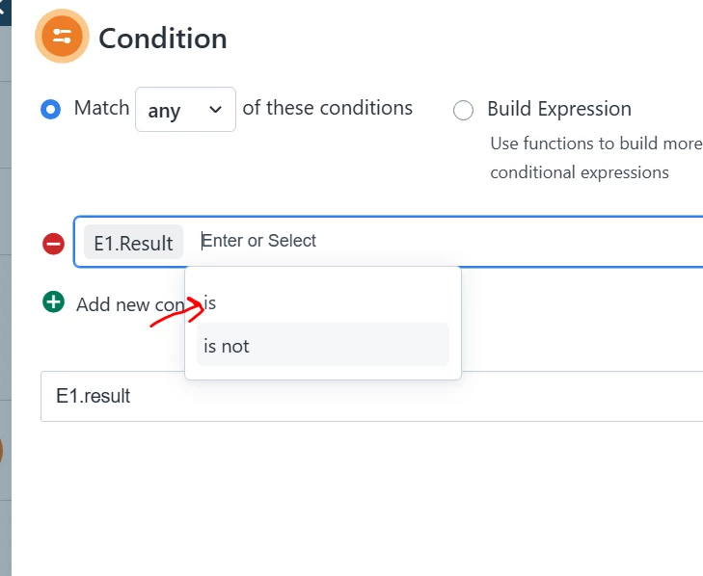
Task: Choose the "is not" operator option
Action: tap(323, 346)
